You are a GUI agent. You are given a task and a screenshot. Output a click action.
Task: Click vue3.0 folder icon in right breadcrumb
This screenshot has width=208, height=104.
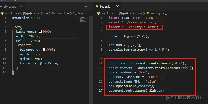(x=98, y=13)
